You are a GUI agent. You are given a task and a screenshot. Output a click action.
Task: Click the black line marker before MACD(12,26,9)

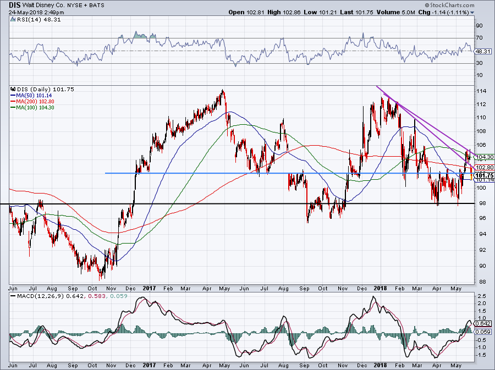tap(13, 296)
